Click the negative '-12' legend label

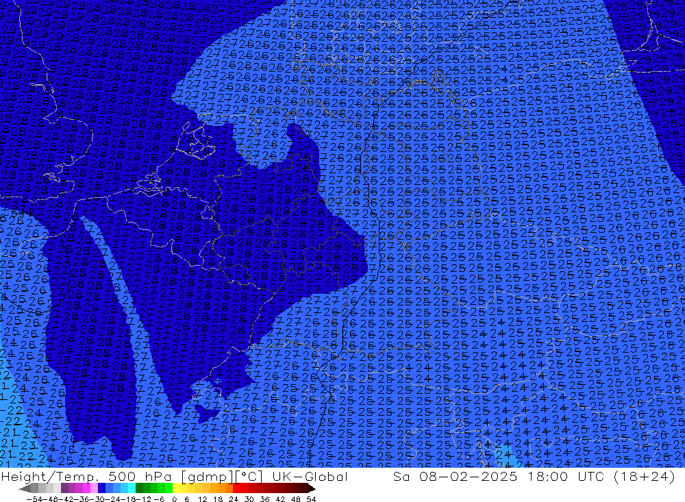click(x=144, y=499)
